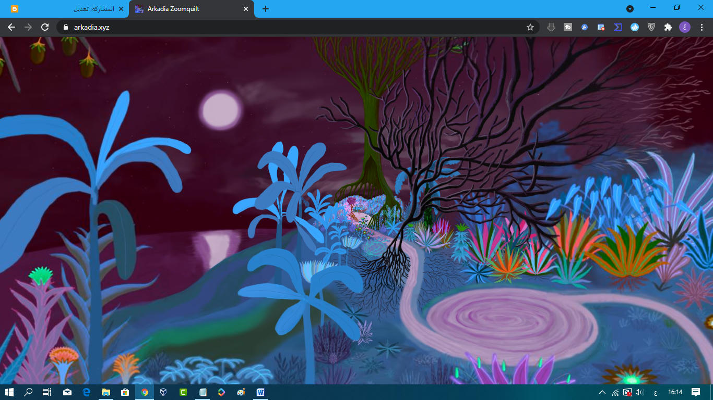Image resolution: width=713 pixels, height=400 pixels.
Task: Restore down the Chrome window
Action: (x=677, y=8)
